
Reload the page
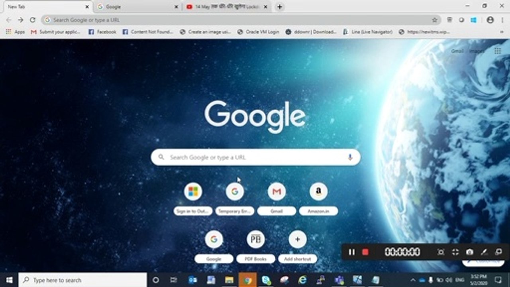click(33, 20)
